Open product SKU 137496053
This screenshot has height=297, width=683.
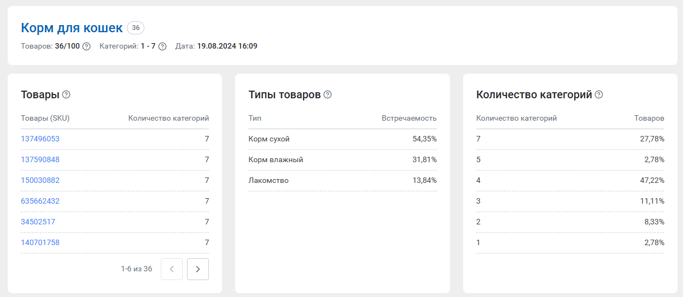click(40, 139)
